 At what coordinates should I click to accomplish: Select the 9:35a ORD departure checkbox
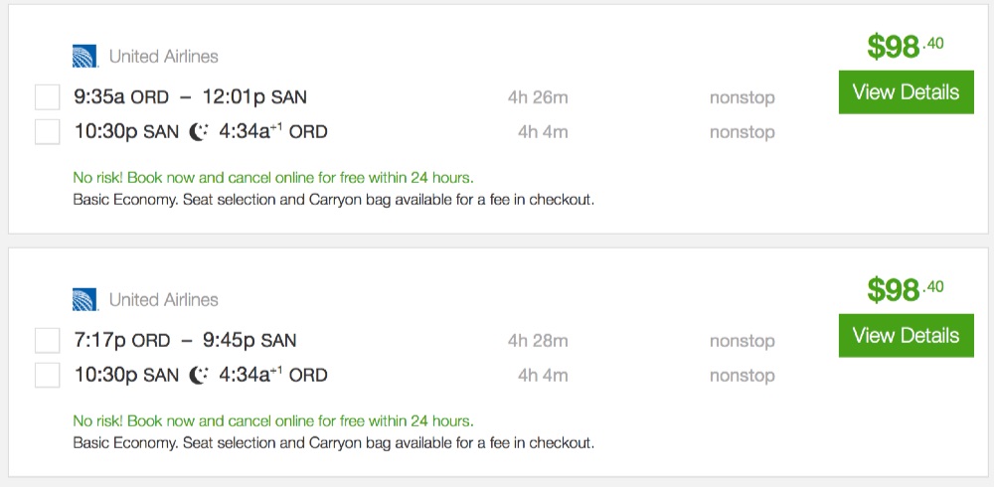(x=48, y=97)
